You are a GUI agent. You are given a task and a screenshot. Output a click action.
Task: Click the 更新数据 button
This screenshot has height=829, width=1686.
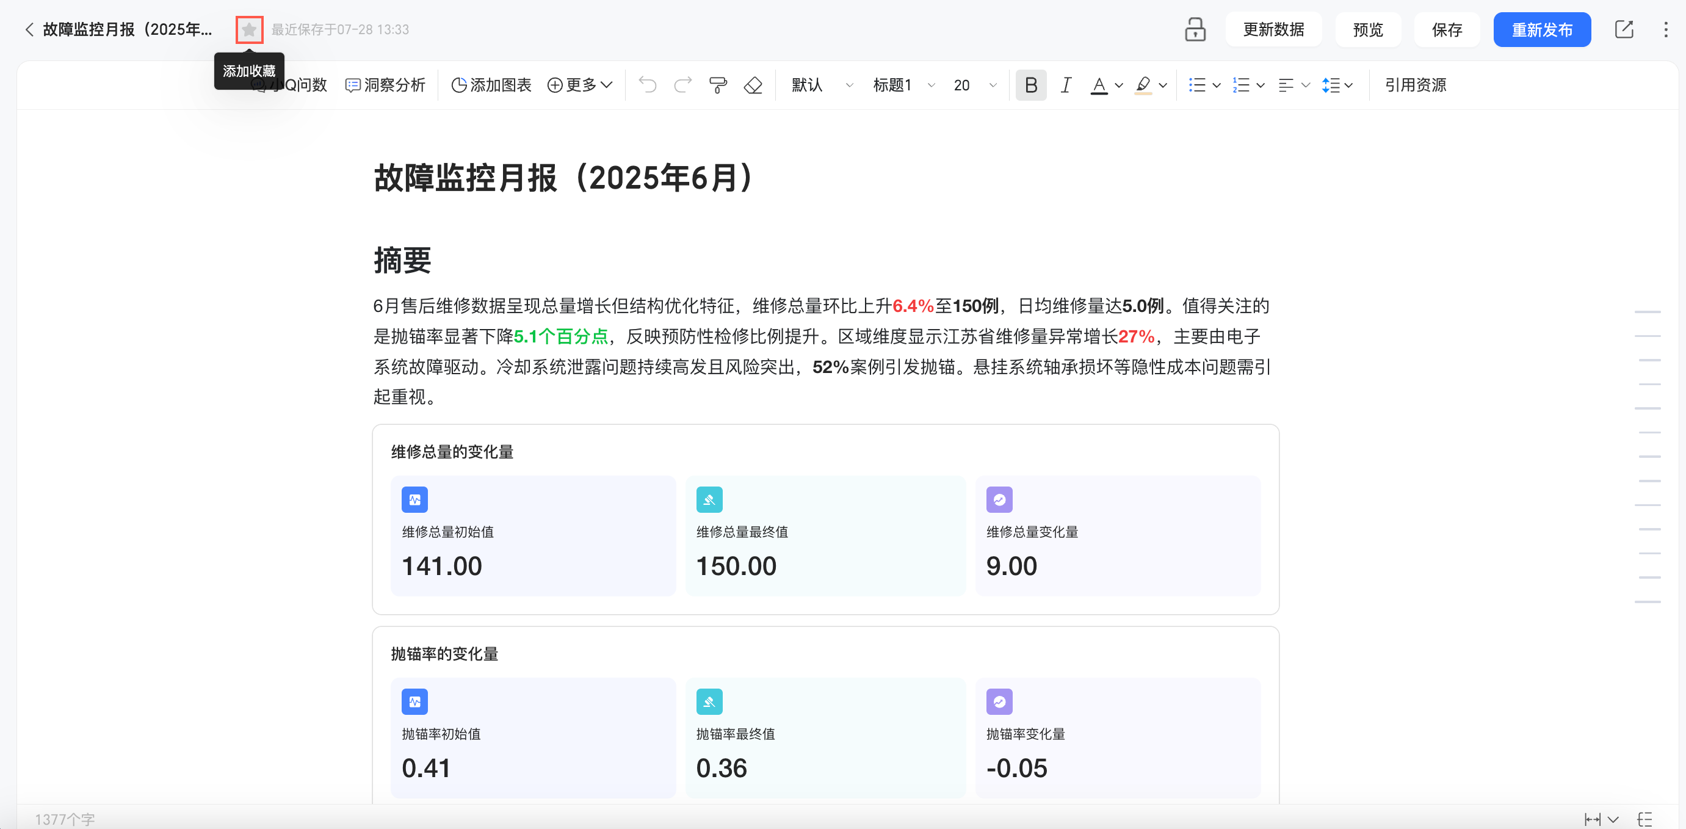pyautogui.click(x=1273, y=30)
